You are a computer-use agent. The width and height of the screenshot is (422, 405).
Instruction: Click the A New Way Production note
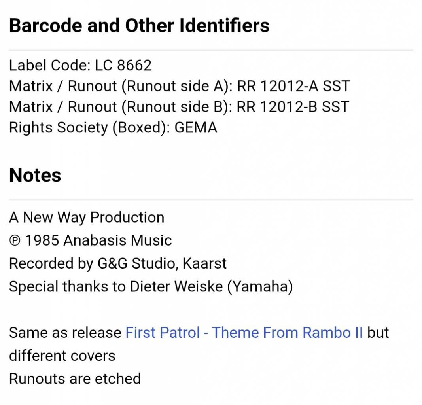pyautogui.click(x=87, y=218)
